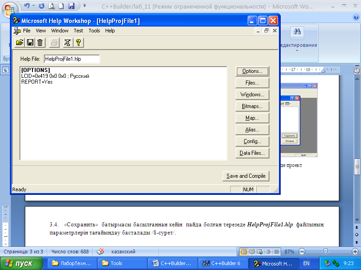Click the Help File name field

(72, 59)
